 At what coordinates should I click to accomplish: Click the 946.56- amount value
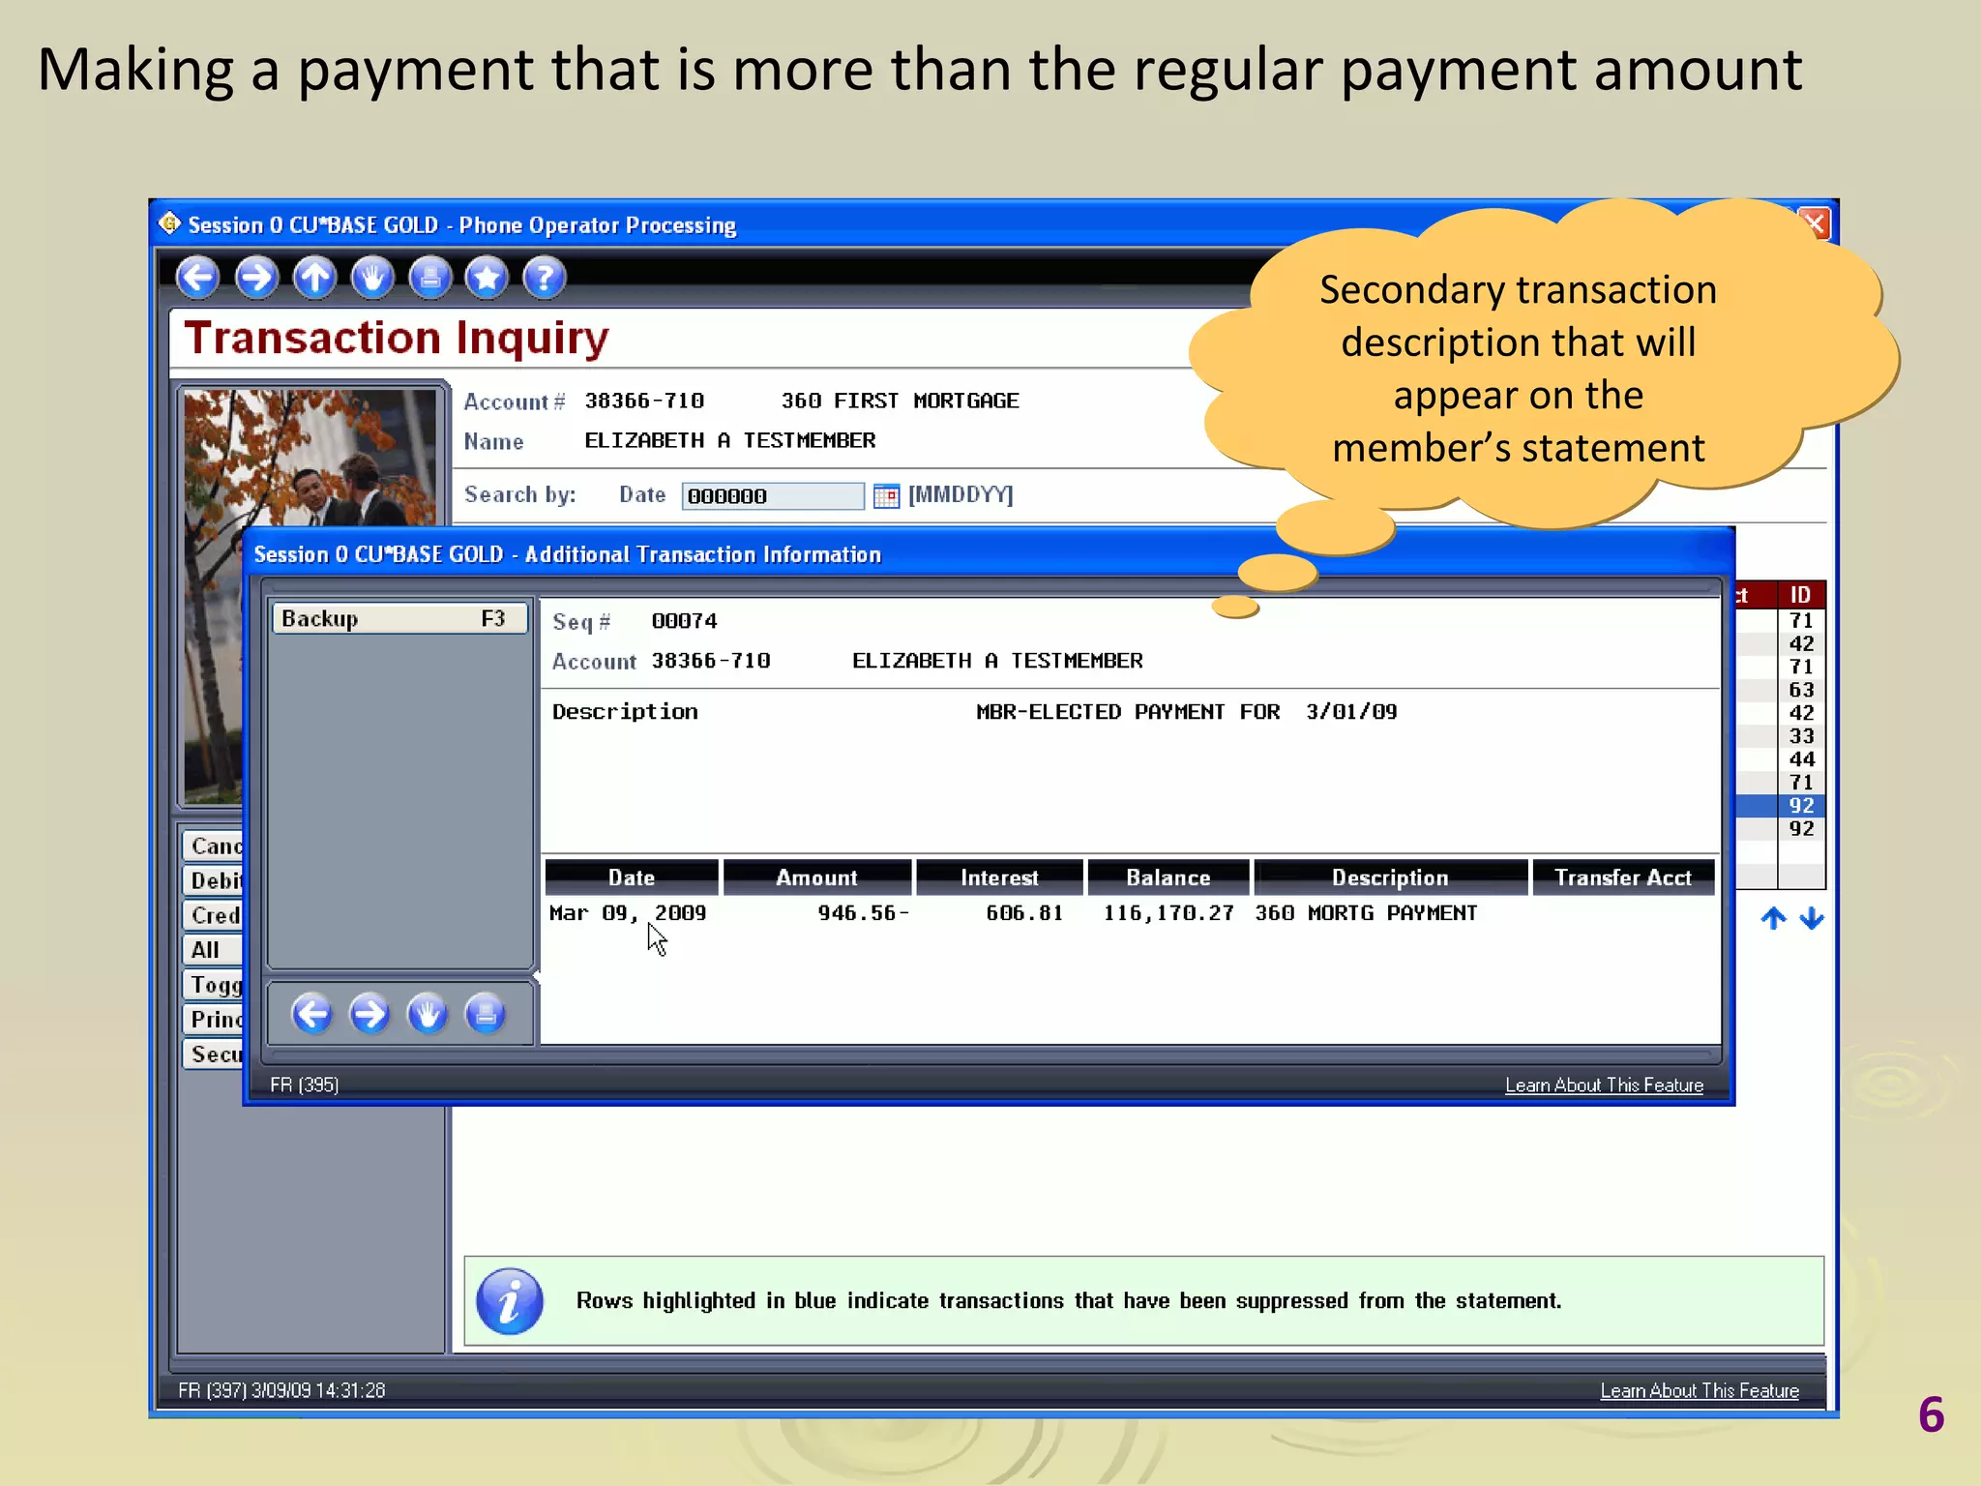tap(863, 913)
